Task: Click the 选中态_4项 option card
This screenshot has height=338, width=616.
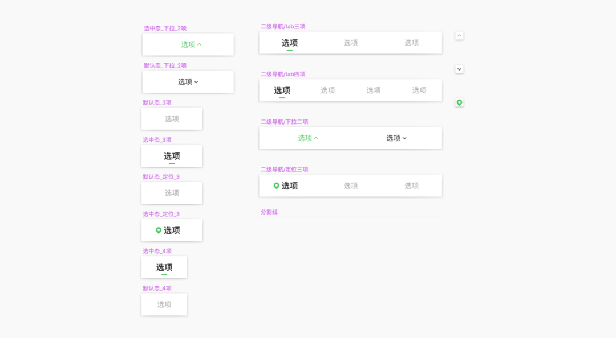Action: [164, 267]
